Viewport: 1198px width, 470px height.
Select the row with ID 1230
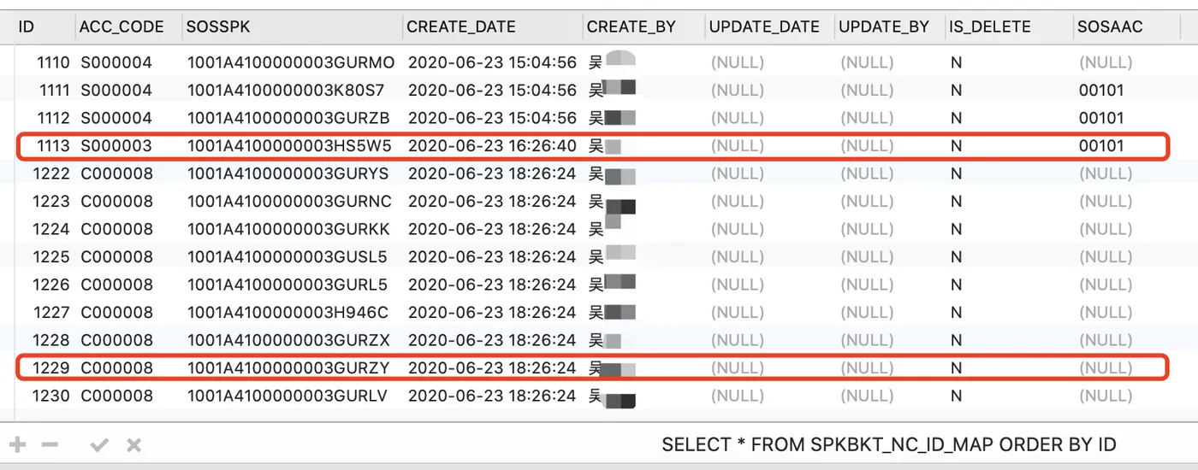point(594,397)
